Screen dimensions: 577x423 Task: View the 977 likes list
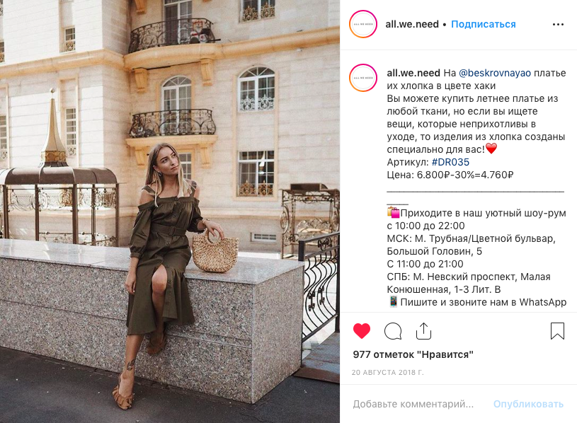(x=413, y=354)
